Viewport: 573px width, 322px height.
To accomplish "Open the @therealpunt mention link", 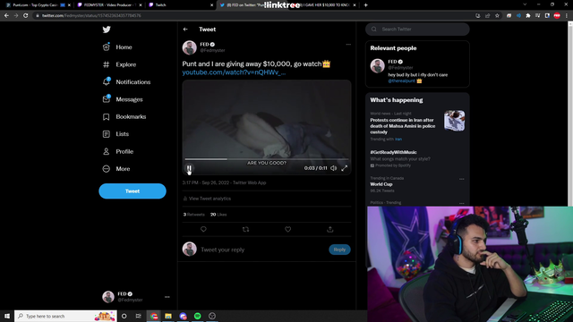I will coord(401,81).
